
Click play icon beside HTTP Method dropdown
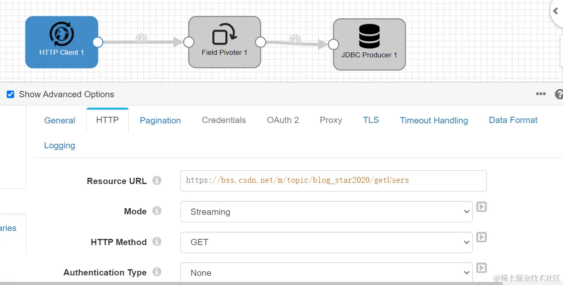pyautogui.click(x=481, y=237)
